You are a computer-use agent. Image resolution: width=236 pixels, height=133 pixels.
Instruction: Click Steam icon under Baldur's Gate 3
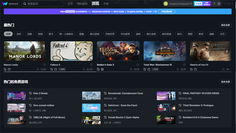click(x=98, y=69)
